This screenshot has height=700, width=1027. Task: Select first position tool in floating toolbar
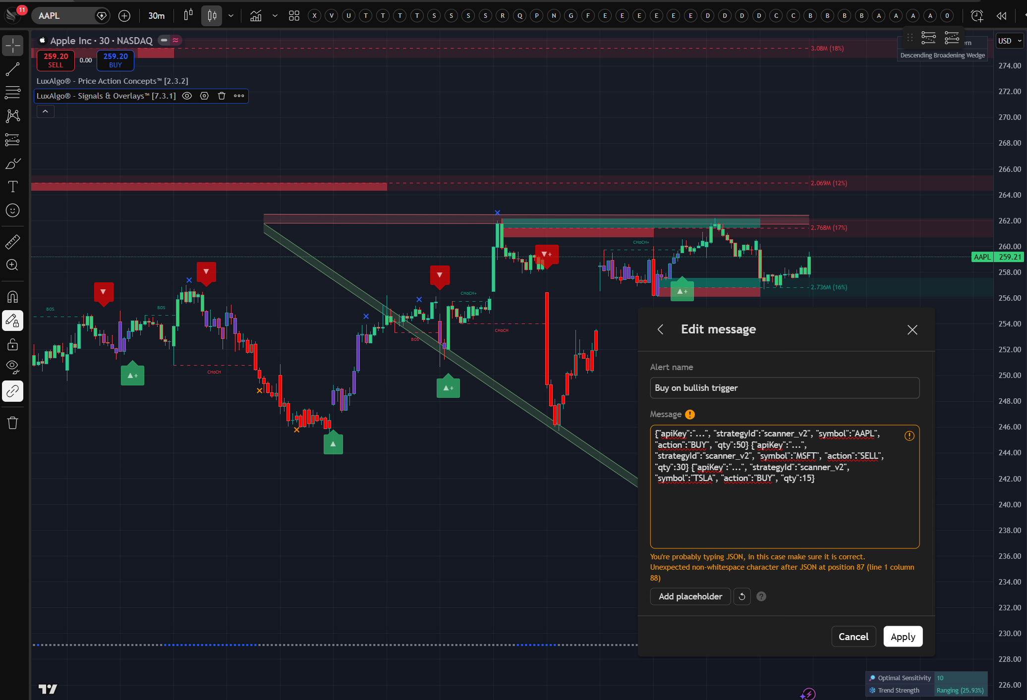tap(928, 38)
